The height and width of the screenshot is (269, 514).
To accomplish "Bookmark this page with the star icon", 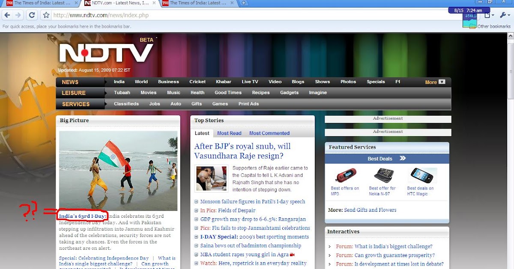I will [46, 15].
